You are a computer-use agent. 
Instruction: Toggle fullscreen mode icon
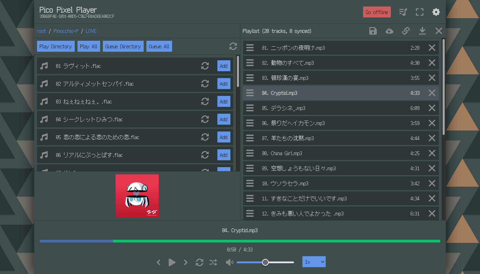420,12
